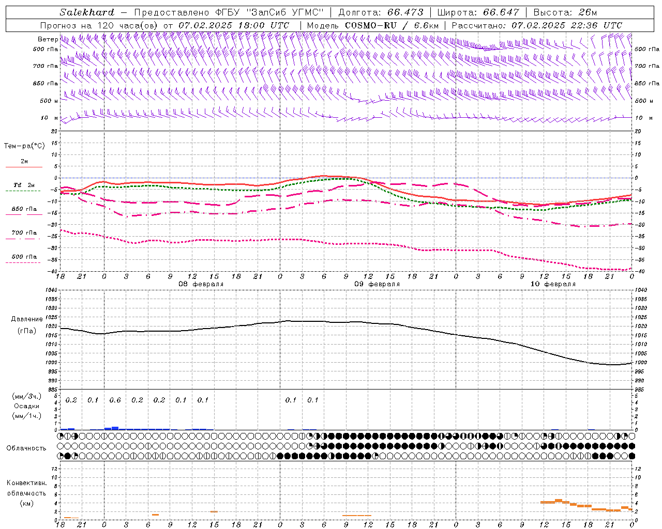Click the 'Td 2м' dew point legend entry

coord(24,185)
